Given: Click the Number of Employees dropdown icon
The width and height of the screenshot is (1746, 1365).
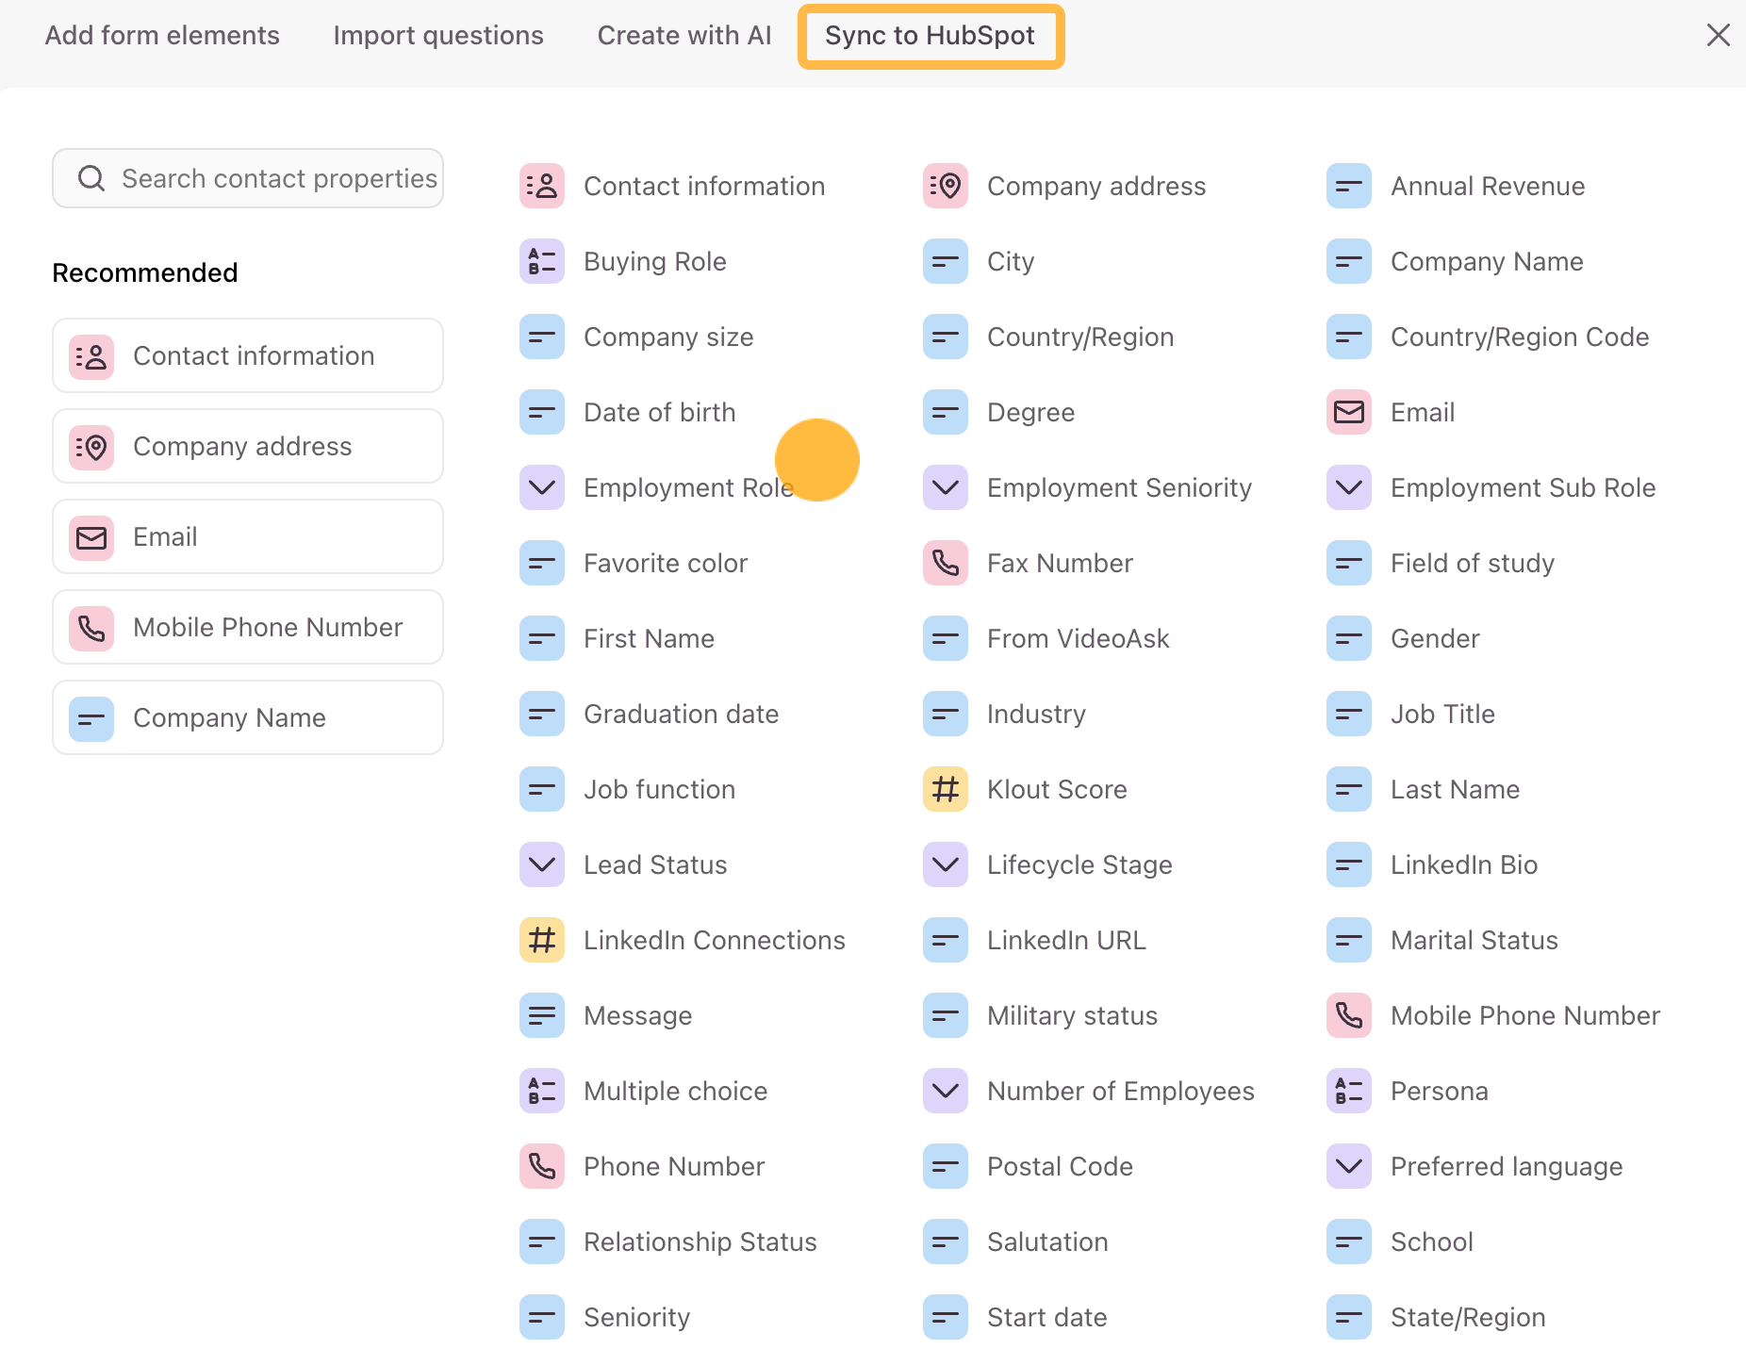Looking at the screenshot, I should pos(946,1091).
